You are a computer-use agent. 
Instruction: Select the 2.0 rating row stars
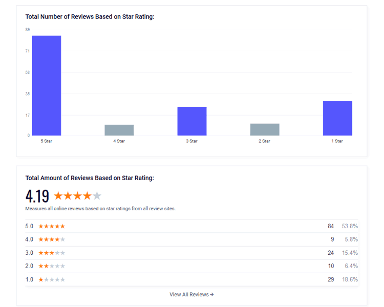pyautogui.click(x=52, y=266)
